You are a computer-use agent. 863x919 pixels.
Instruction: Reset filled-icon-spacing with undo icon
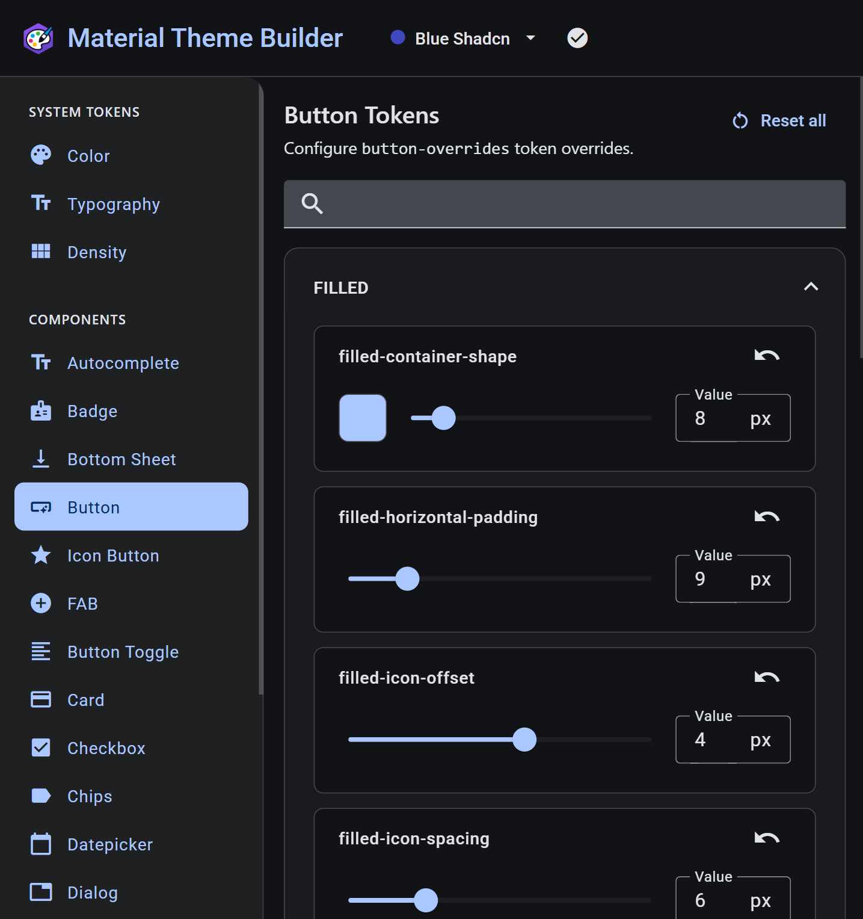(767, 838)
